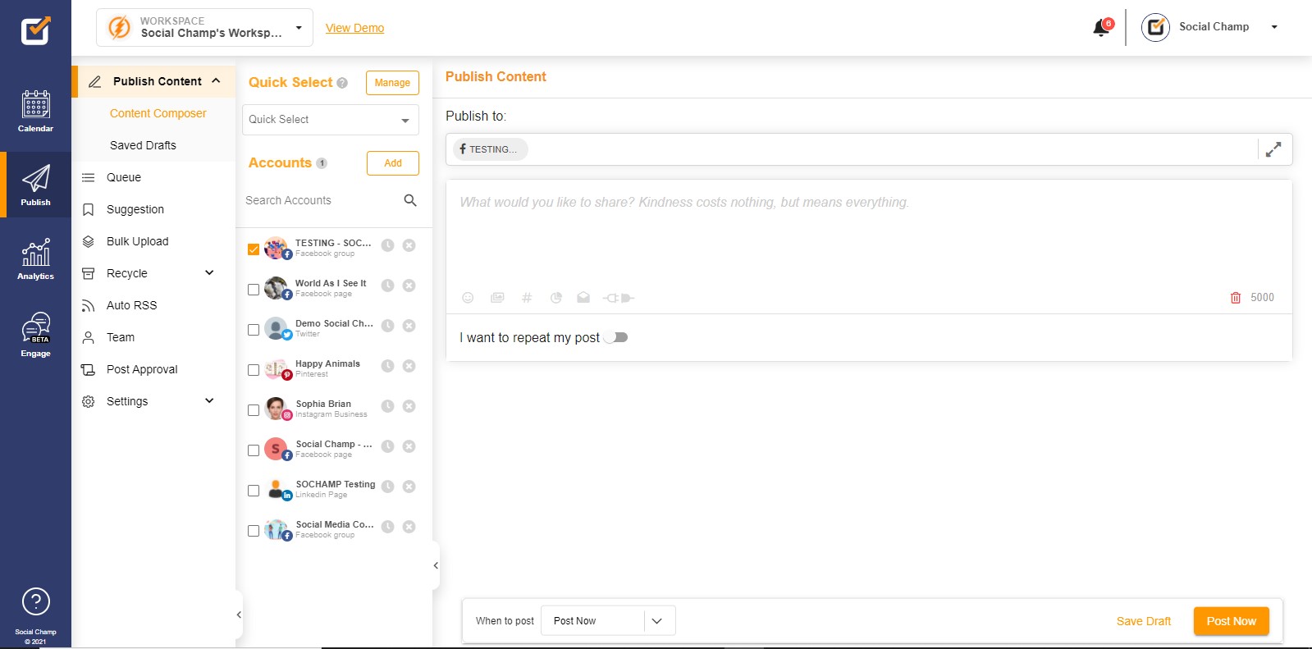Open the Analytics section in sidebar
Image resolution: width=1312 pixels, height=649 pixels.
35,259
